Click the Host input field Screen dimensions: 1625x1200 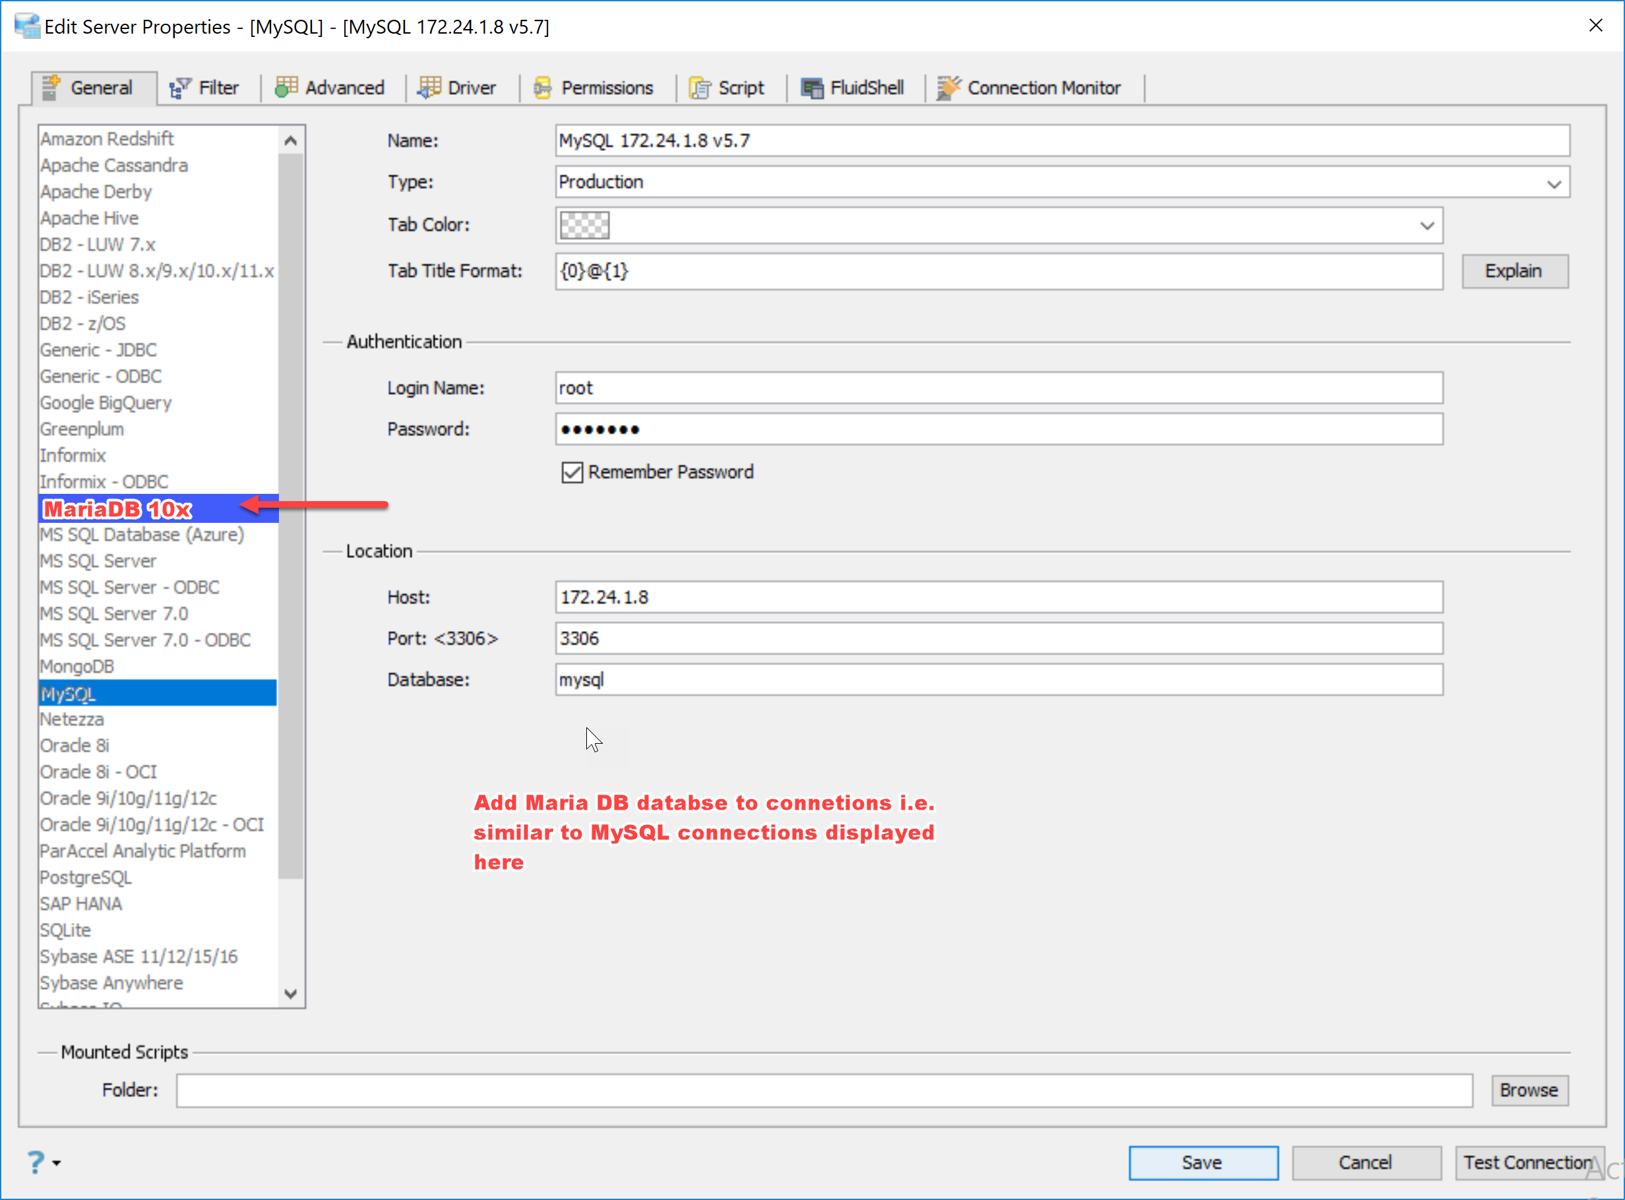point(998,597)
